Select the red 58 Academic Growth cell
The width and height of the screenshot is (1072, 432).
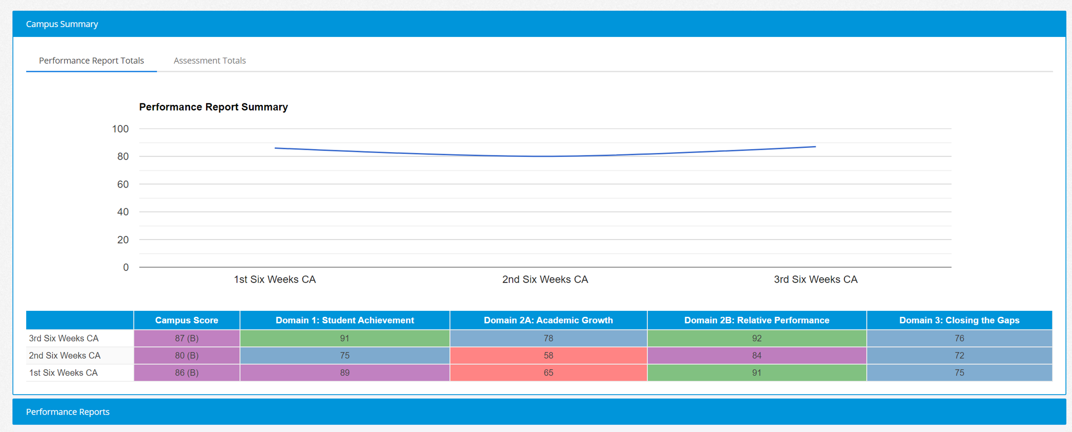click(548, 356)
